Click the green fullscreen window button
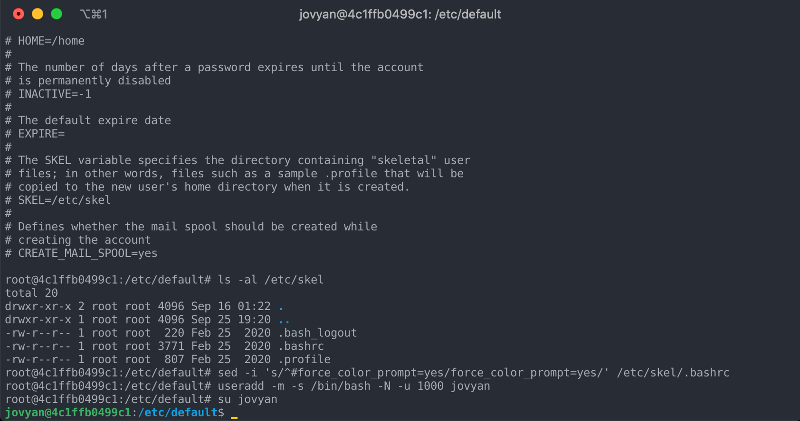The height and width of the screenshot is (421, 800). (57, 14)
